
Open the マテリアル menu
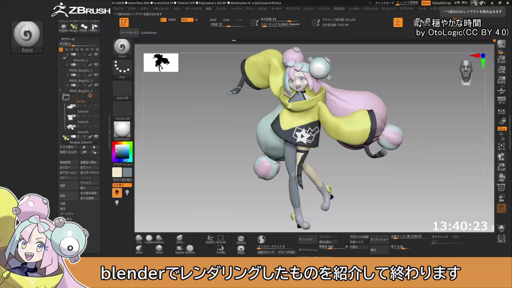point(293,9)
